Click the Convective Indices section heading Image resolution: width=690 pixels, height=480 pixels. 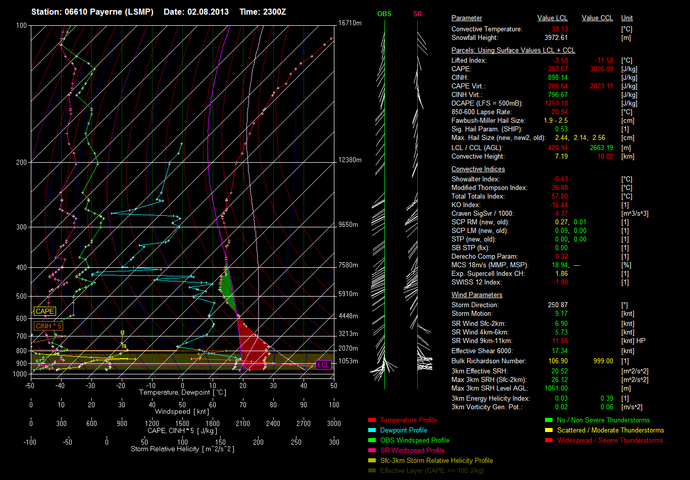click(478, 169)
